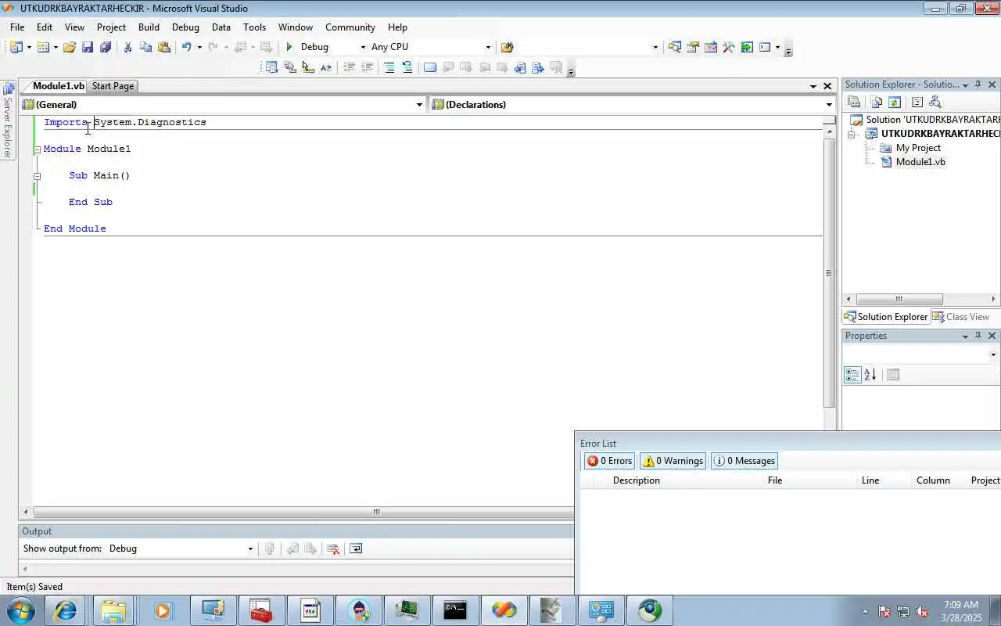Select the Solution Explorer tab
Image resolution: width=1001 pixels, height=626 pixels.
coord(886,317)
